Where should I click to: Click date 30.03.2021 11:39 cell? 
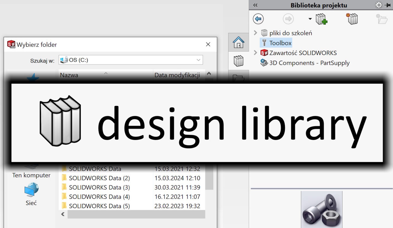click(x=177, y=187)
